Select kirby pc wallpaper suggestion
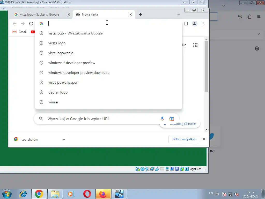 coord(109,82)
